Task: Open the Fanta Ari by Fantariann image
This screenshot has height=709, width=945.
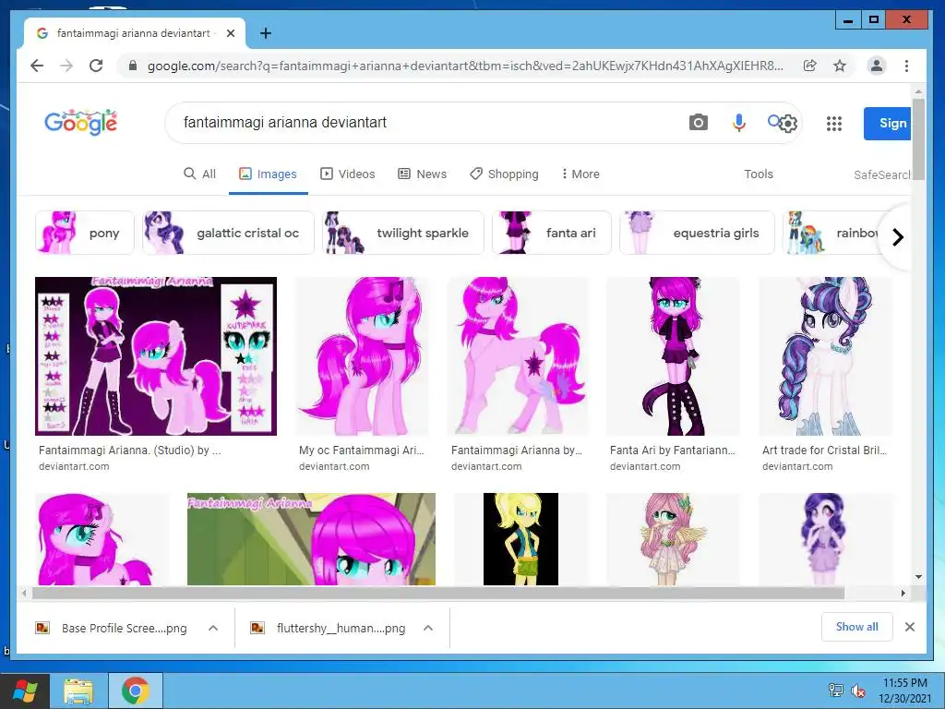Action: [x=673, y=355]
